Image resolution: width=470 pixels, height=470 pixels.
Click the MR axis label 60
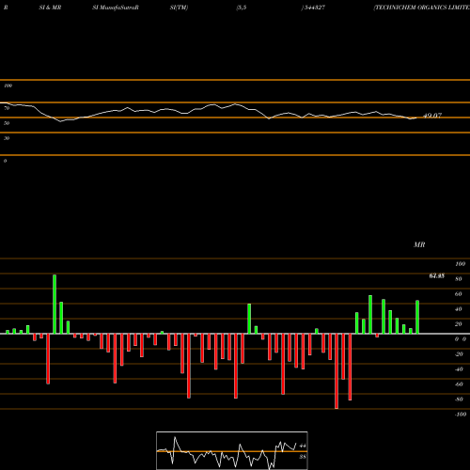[459, 294]
